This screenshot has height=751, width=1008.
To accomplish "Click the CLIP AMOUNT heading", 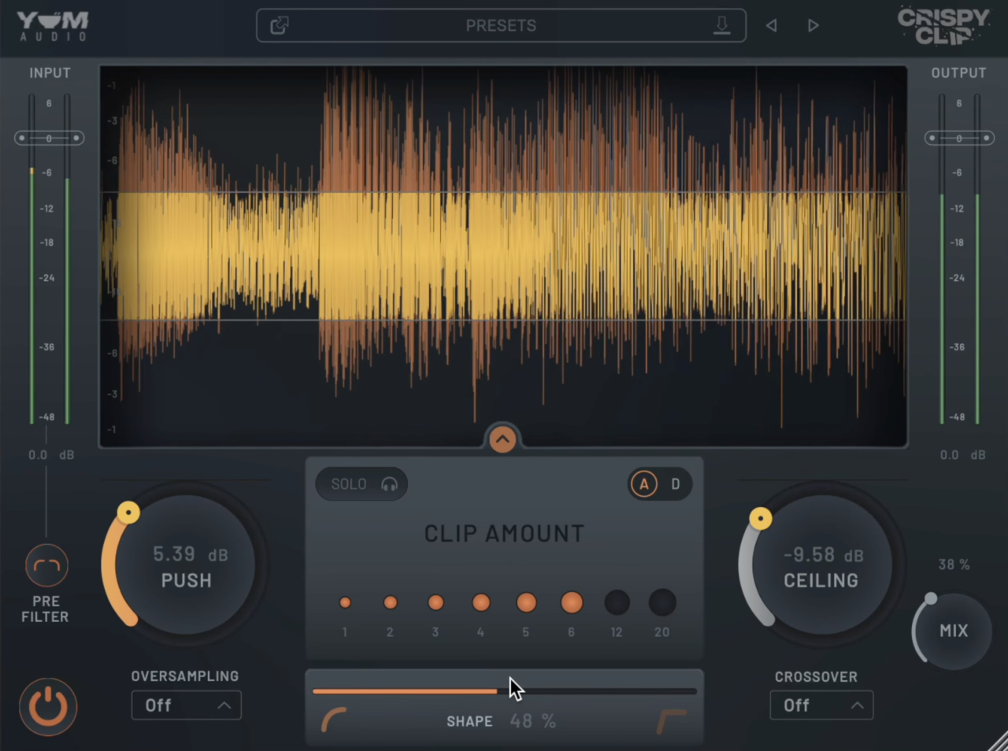I will pos(504,534).
